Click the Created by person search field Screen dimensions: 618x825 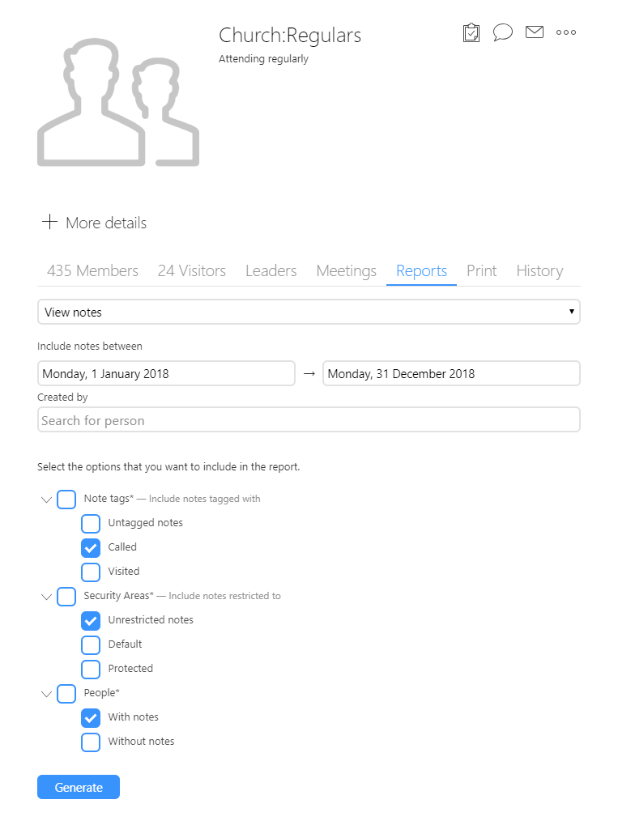309,420
